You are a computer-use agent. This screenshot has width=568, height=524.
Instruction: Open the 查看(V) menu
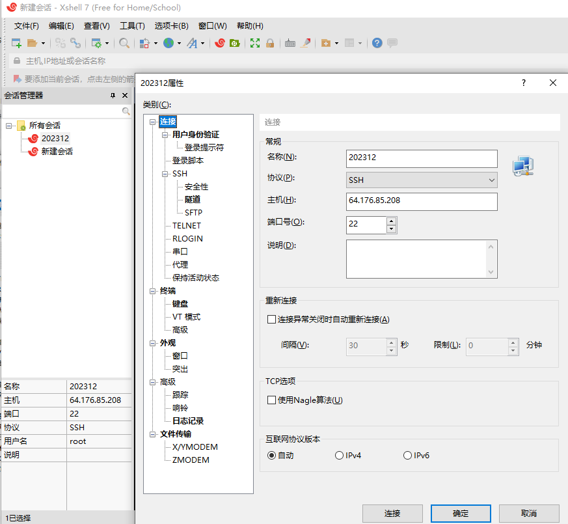coord(97,26)
